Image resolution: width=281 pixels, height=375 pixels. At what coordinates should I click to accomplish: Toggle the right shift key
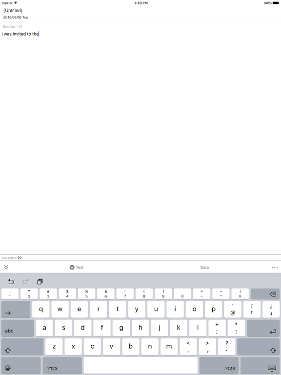[258, 347]
